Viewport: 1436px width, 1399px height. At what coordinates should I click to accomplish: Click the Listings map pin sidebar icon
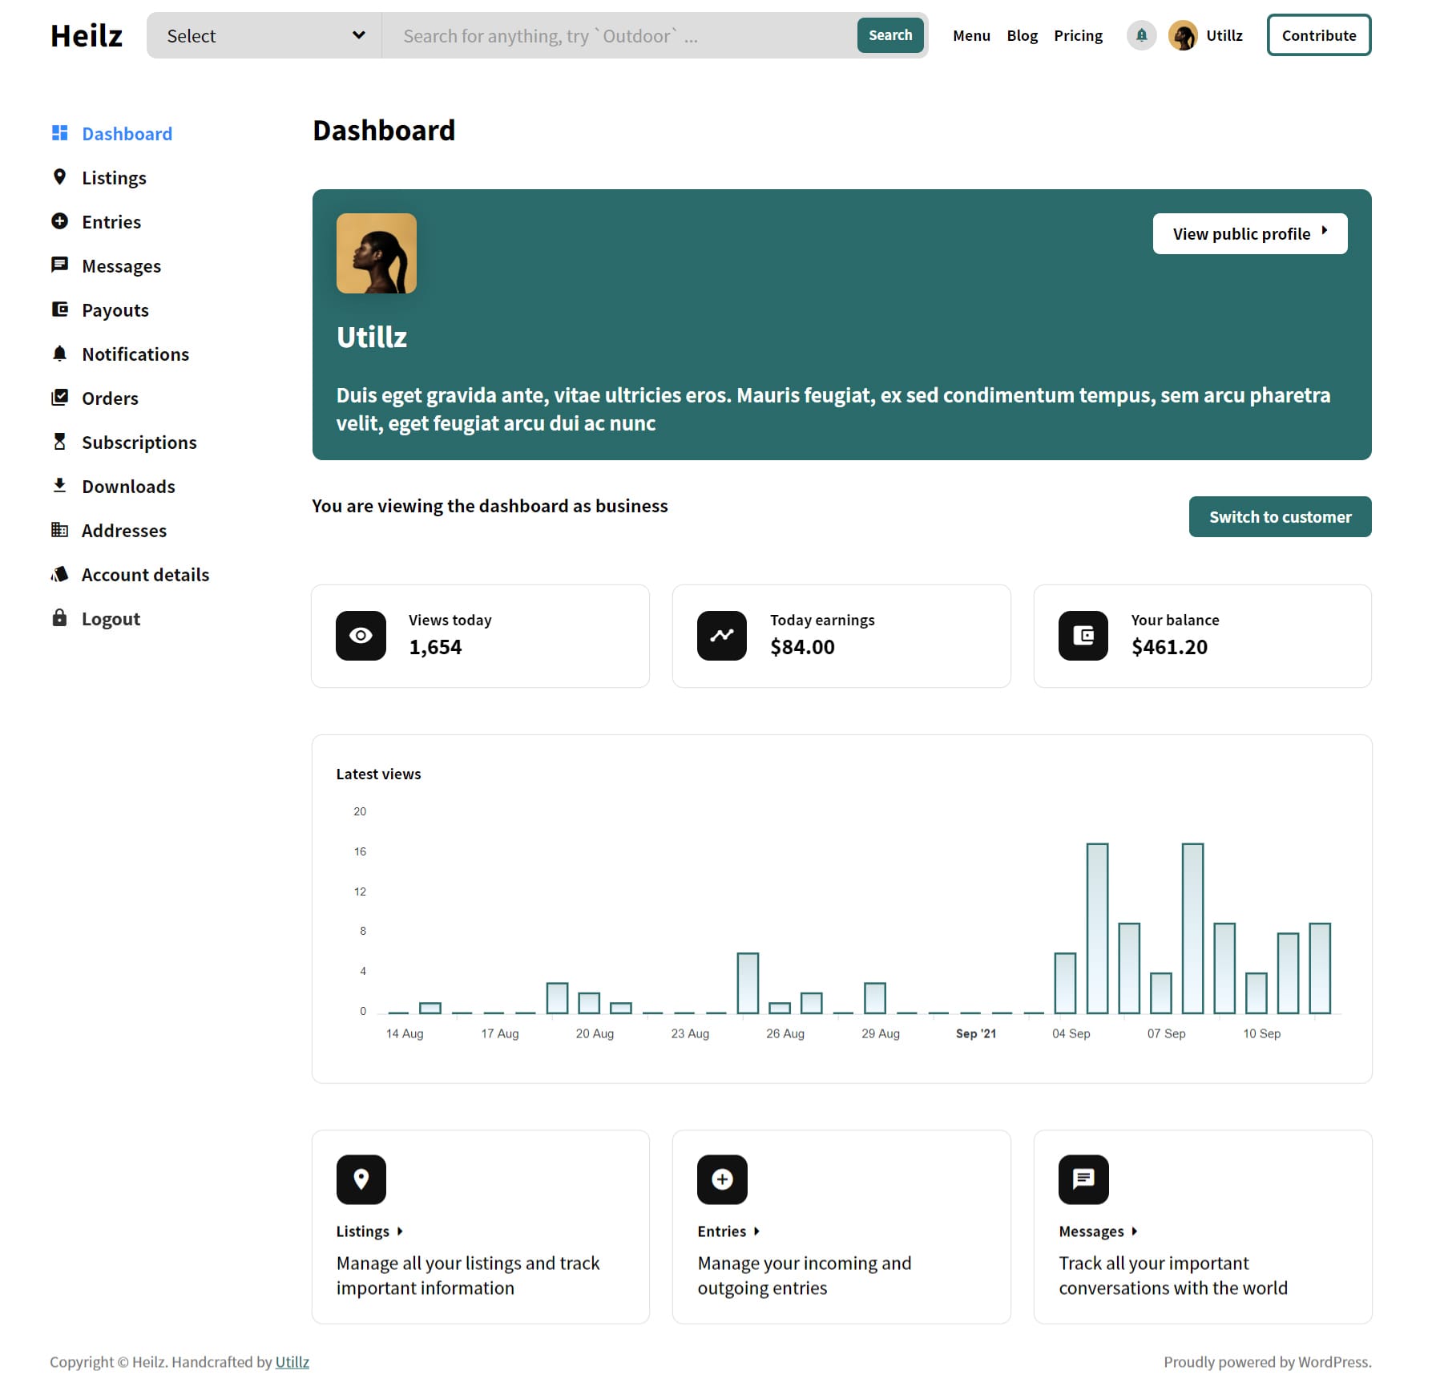pos(59,177)
